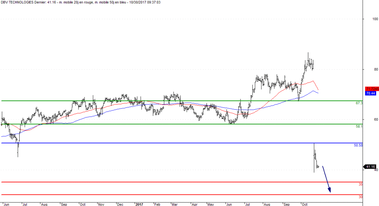379x206 pixels.
Task: Click the red 35 target level label
Action: click(x=360, y=184)
